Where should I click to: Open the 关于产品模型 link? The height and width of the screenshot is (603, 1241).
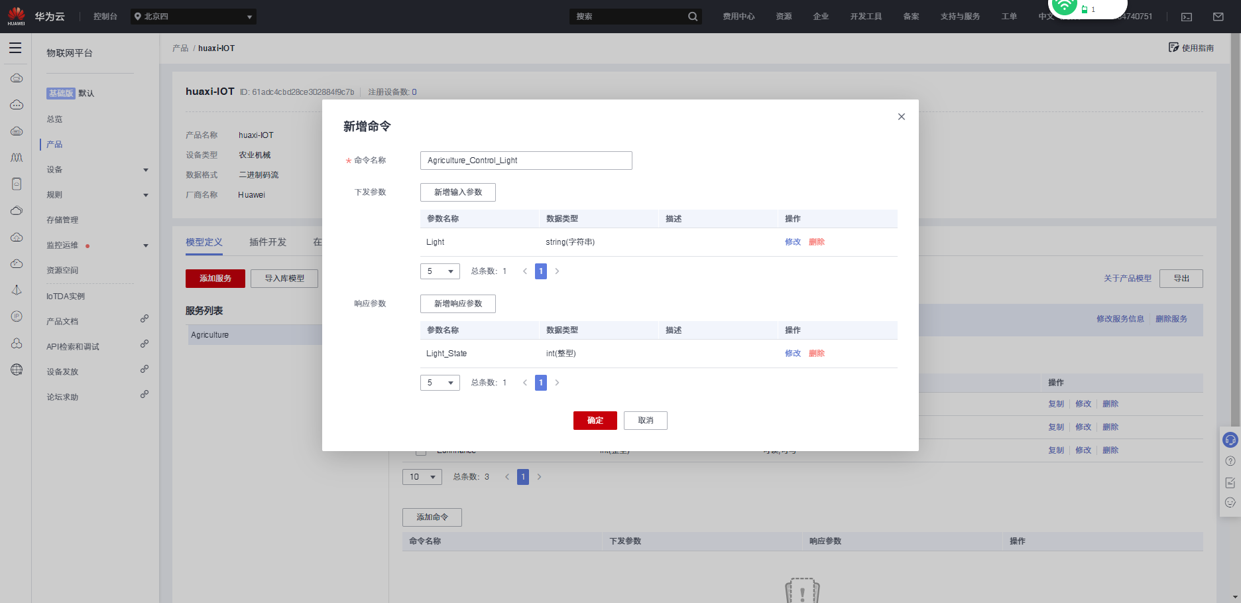[x=1128, y=279]
